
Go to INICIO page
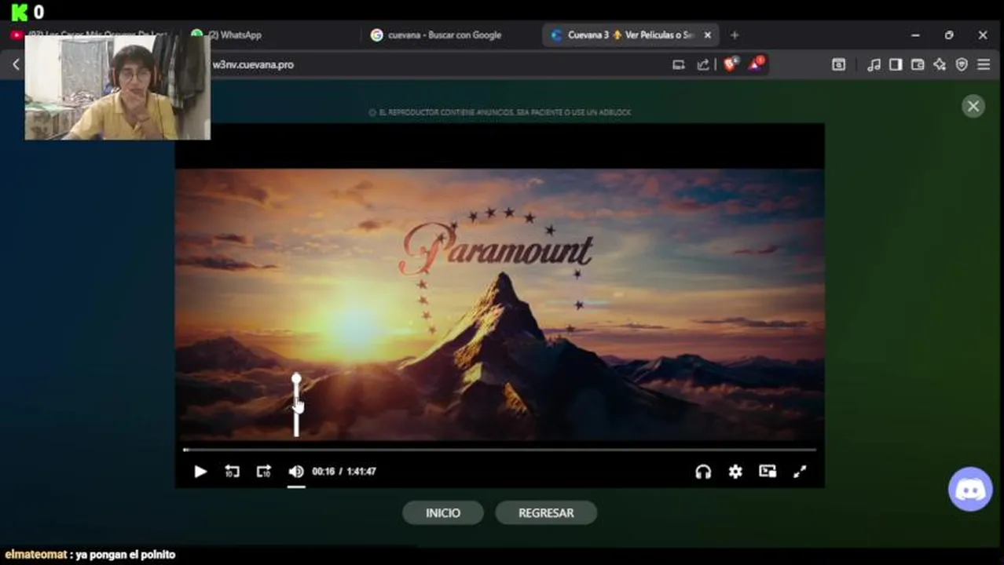pyautogui.click(x=443, y=513)
